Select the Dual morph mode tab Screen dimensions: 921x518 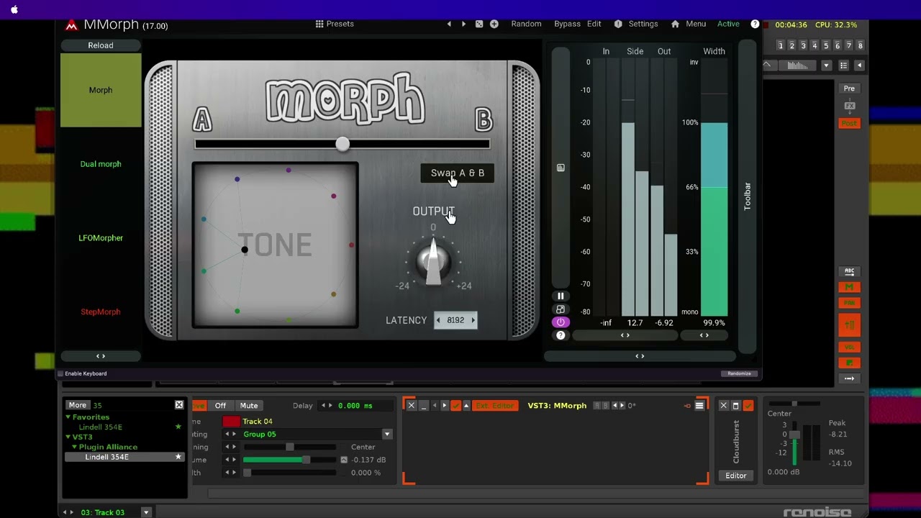click(x=101, y=164)
